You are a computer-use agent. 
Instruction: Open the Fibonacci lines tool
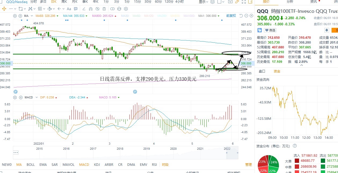click(x=40, y=9)
